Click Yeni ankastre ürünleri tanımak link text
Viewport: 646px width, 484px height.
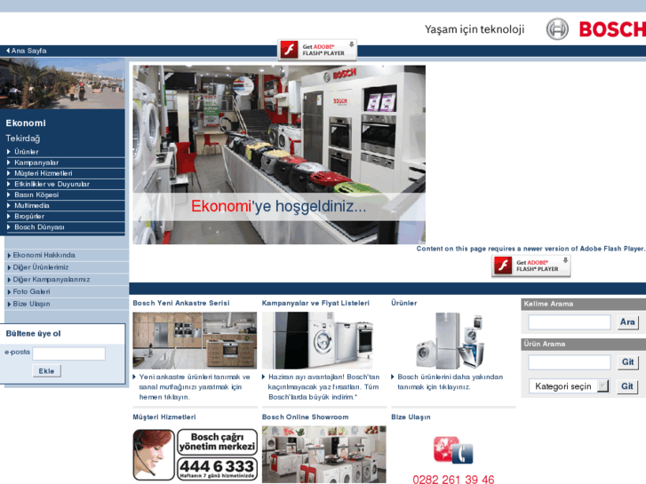pos(195,387)
